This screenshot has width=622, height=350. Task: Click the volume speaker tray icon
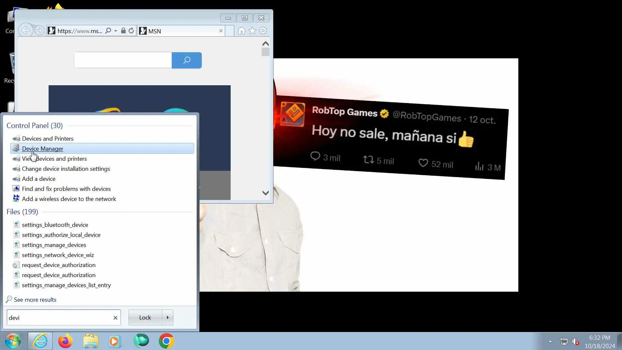point(575,342)
